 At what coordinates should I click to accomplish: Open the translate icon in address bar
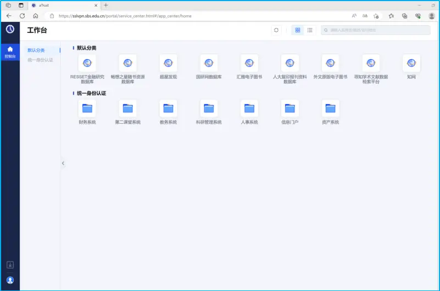(x=365, y=16)
